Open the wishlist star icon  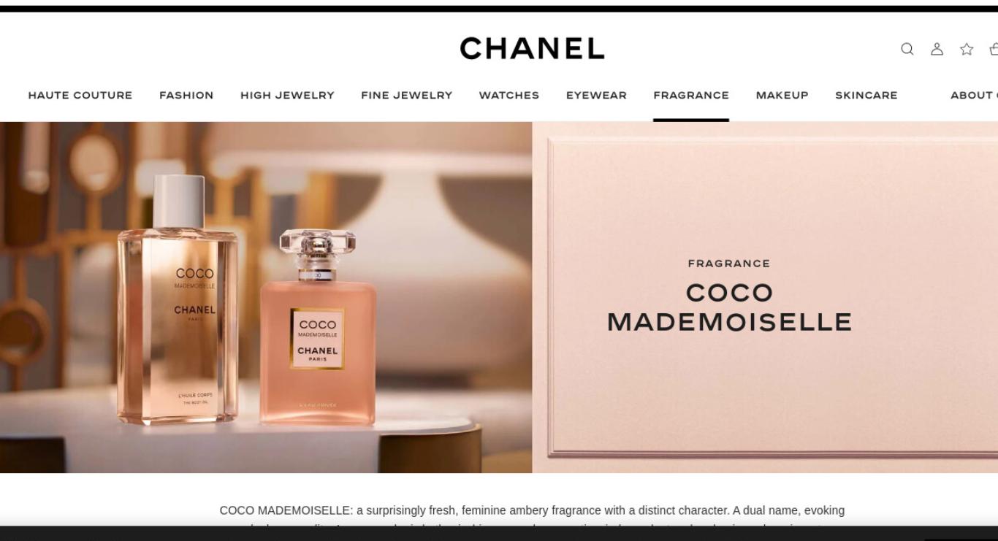pos(967,49)
